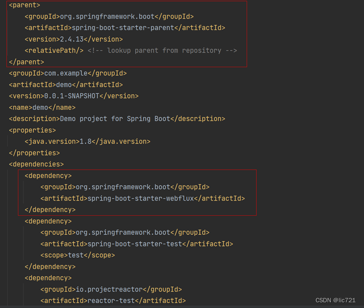Screen dimensions: 364x308
Task: Click the opening parent tag line
Action: coord(24,5)
